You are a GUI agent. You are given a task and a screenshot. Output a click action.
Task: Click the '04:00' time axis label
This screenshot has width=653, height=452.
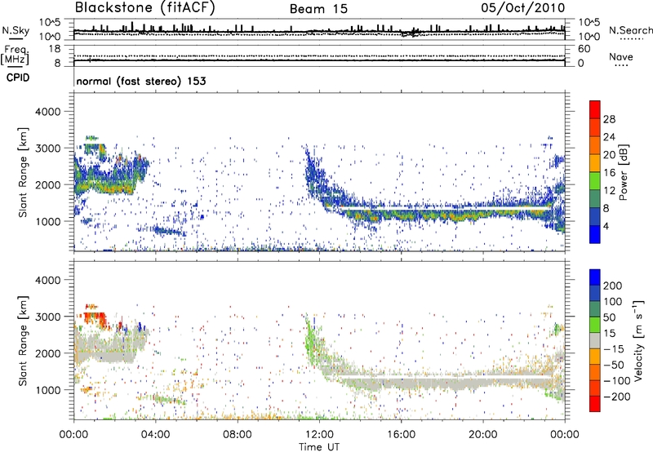tap(155, 435)
